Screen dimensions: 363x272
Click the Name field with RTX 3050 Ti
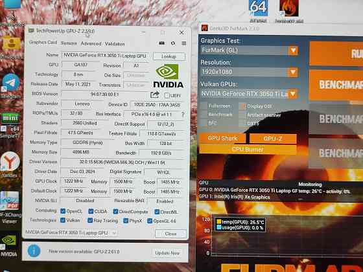point(105,56)
